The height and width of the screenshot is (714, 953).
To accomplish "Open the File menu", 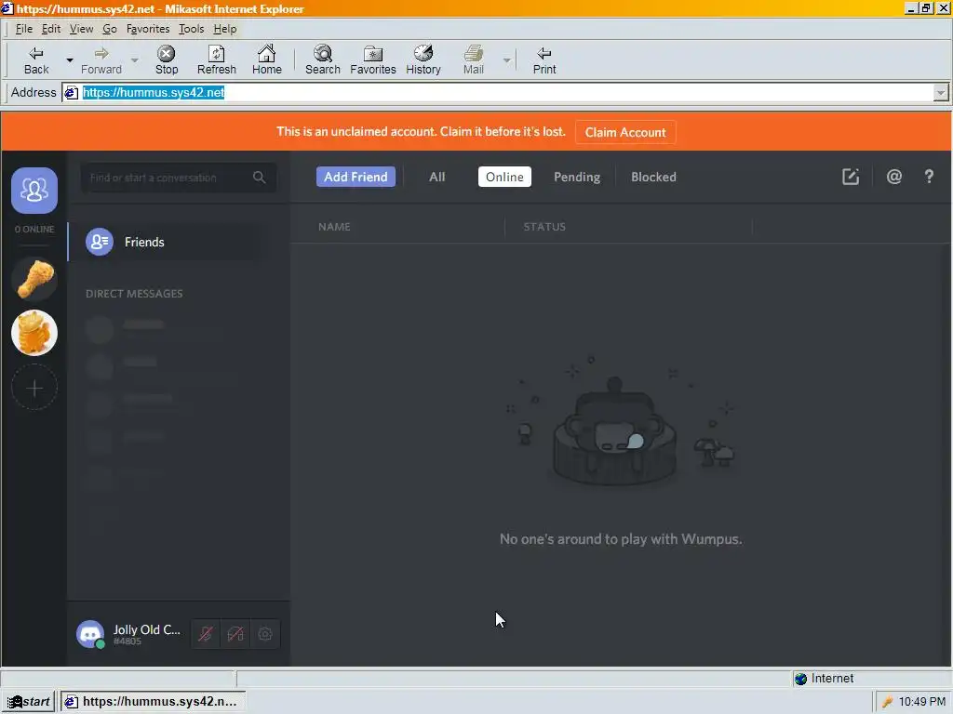I will [23, 29].
